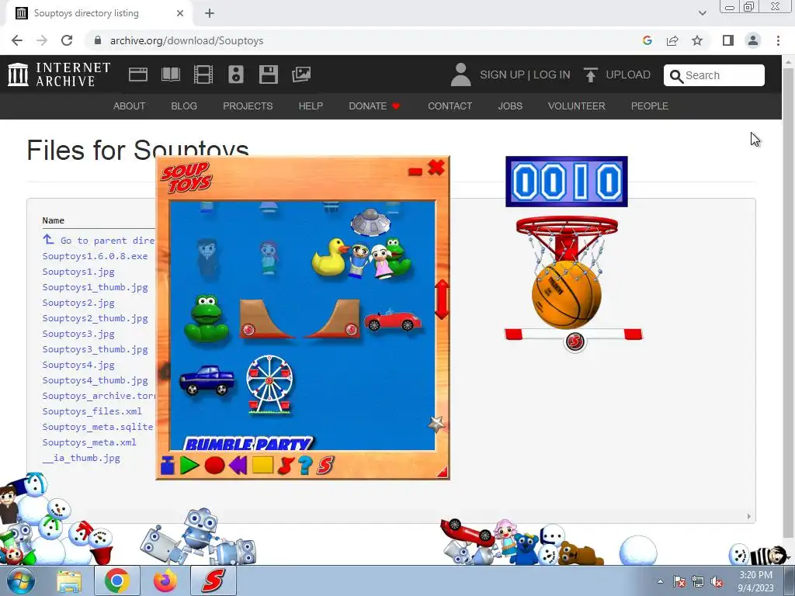Select the green frog toy in toybox
Viewport: 795px width, 596px height.
point(207,319)
